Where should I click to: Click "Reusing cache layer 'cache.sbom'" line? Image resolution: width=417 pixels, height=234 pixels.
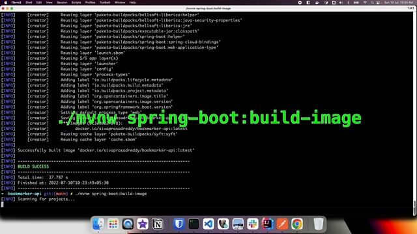click(98, 139)
